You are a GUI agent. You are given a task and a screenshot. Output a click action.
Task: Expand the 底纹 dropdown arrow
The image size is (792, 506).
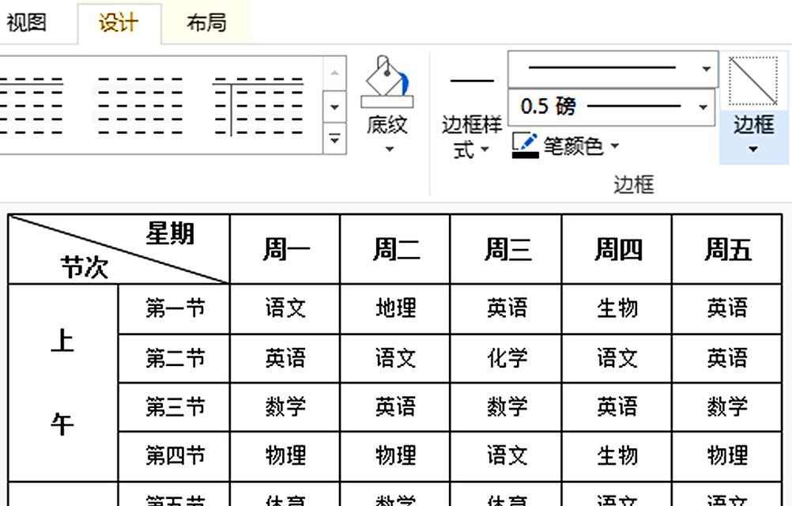(389, 149)
